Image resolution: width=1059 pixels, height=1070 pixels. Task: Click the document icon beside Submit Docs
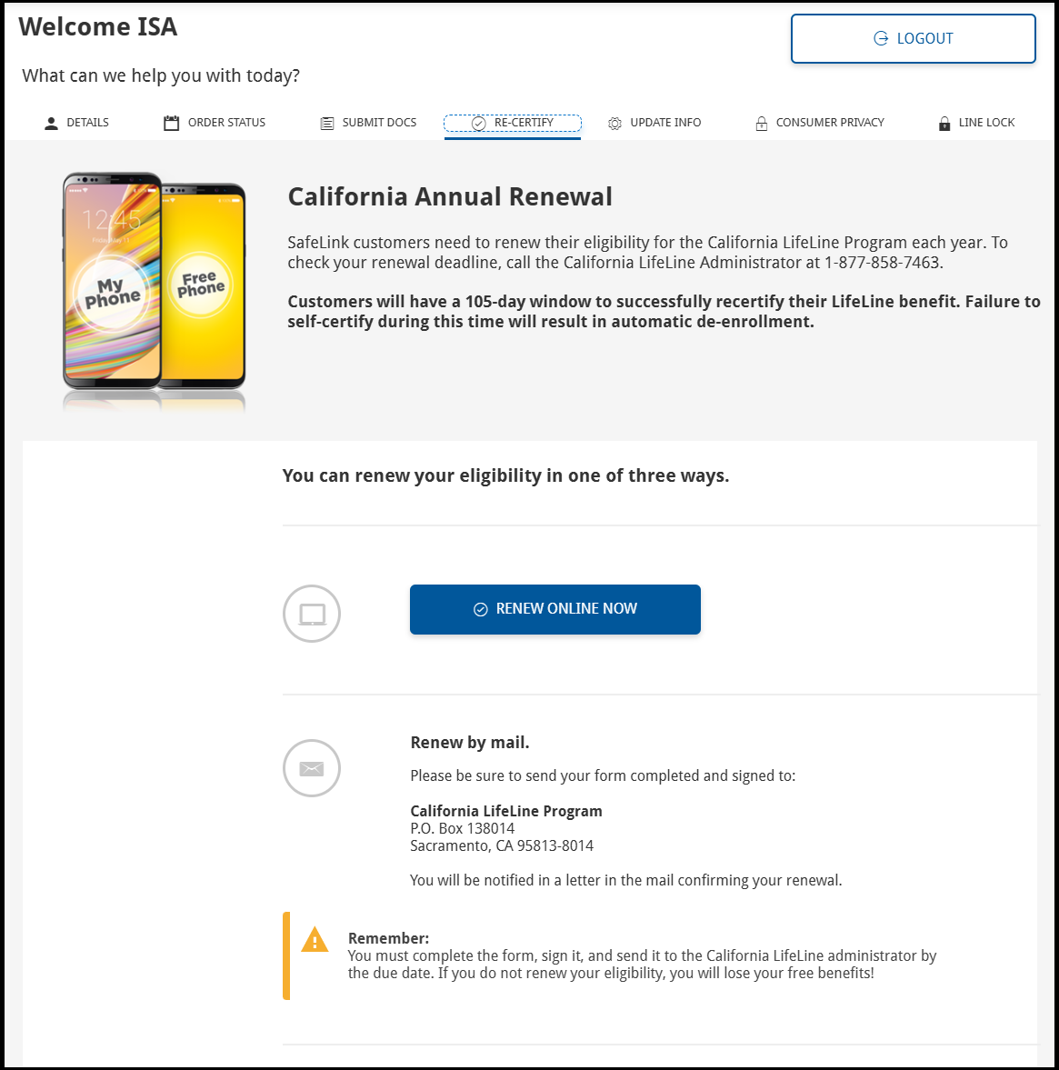point(327,123)
